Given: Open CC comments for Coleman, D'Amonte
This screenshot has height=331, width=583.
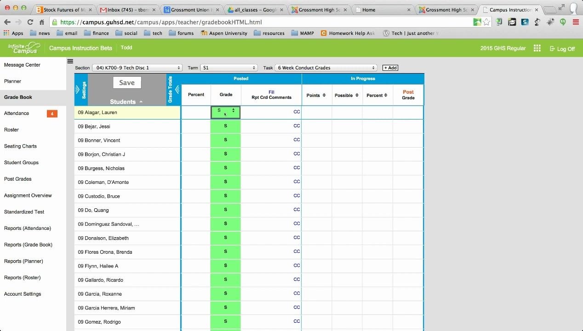Looking at the screenshot, I should tap(297, 182).
